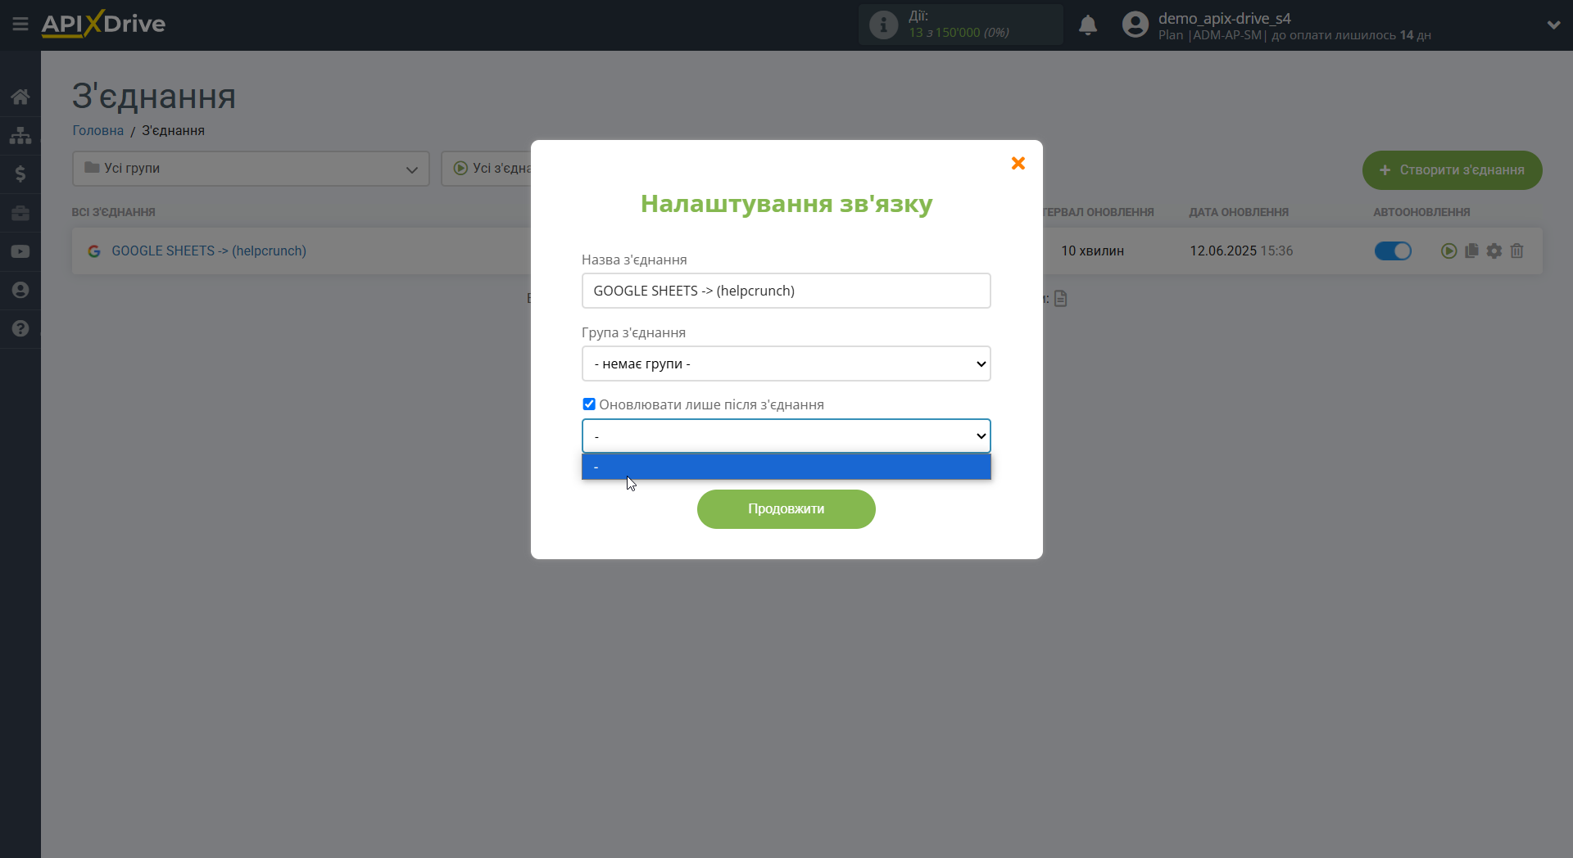Click the Продовжити button

tap(786, 509)
